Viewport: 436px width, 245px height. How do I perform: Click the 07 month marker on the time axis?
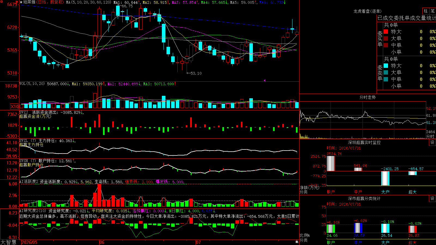198,242
